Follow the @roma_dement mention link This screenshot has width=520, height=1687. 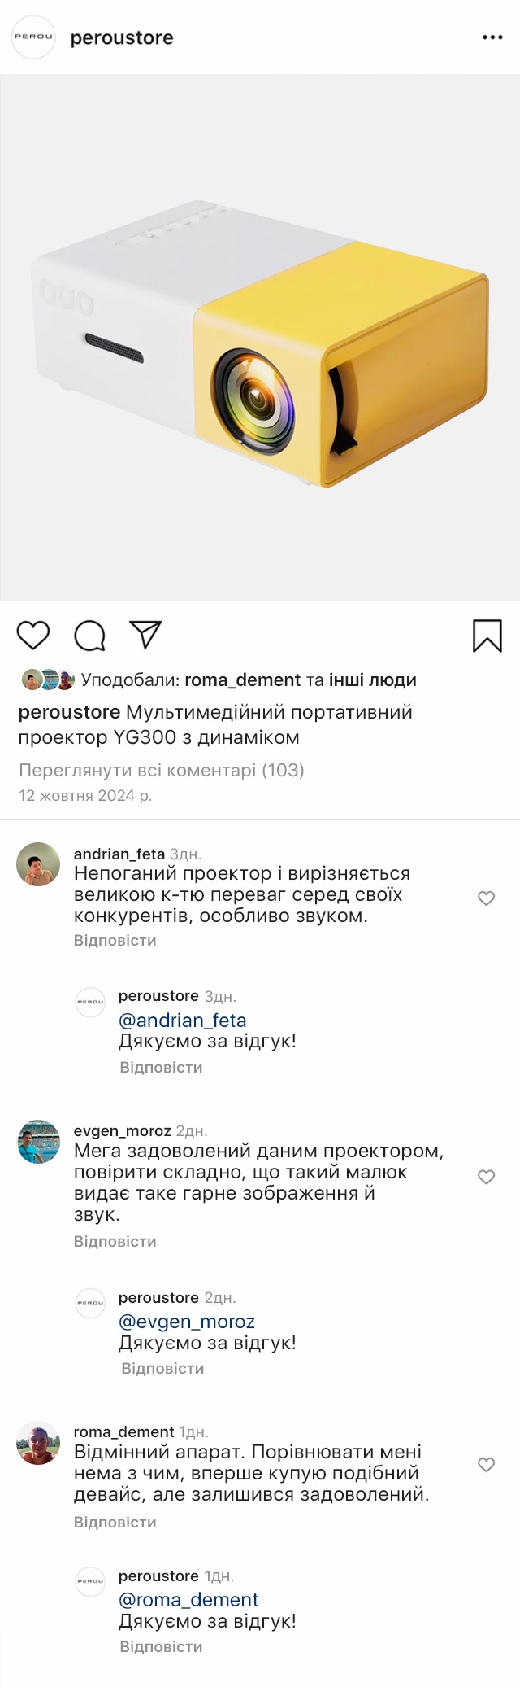188,1599
